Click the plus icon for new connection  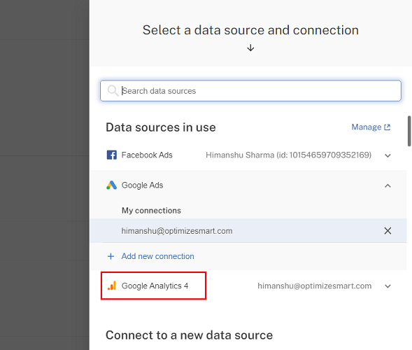pyautogui.click(x=111, y=256)
